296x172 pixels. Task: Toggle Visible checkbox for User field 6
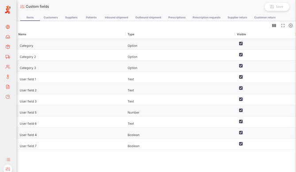click(241, 121)
